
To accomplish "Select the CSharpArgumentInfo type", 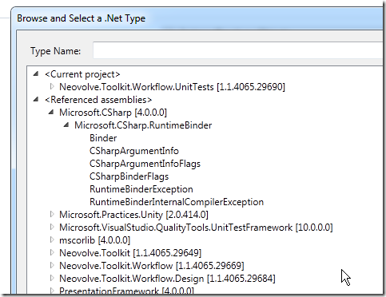I will [x=134, y=151].
